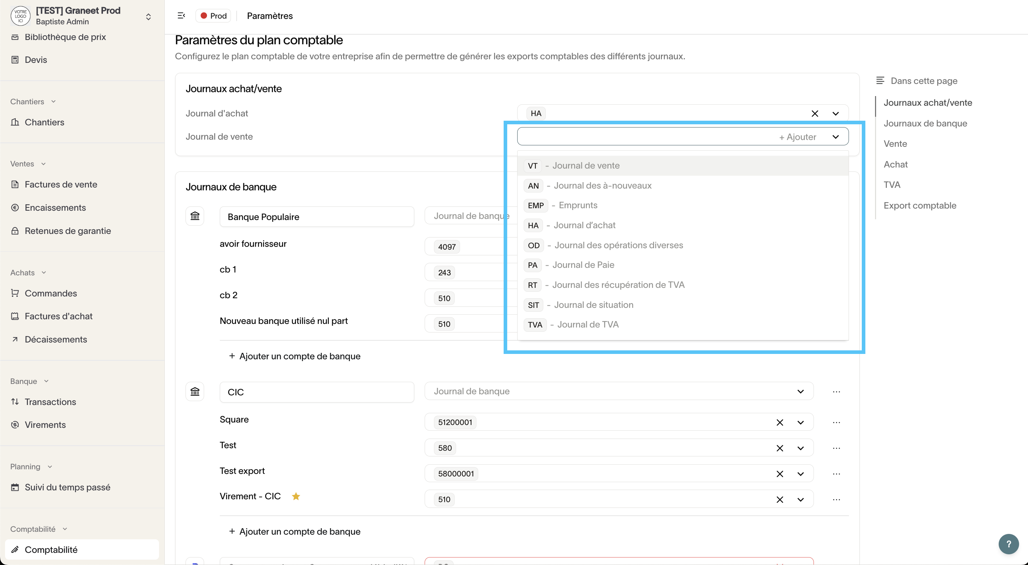Image resolution: width=1028 pixels, height=565 pixels.
Task: Click the help question mark button
Action: 1008,544
